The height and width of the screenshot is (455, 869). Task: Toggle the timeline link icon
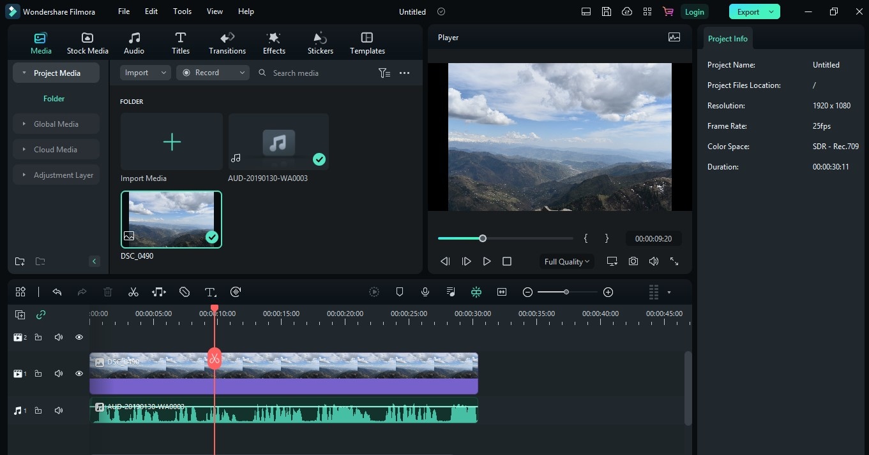tap(41, 315)
